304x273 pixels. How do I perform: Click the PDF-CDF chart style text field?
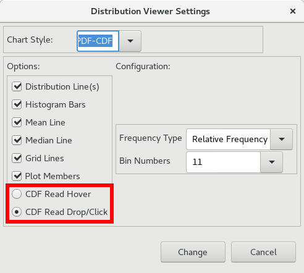click(98, 41)
